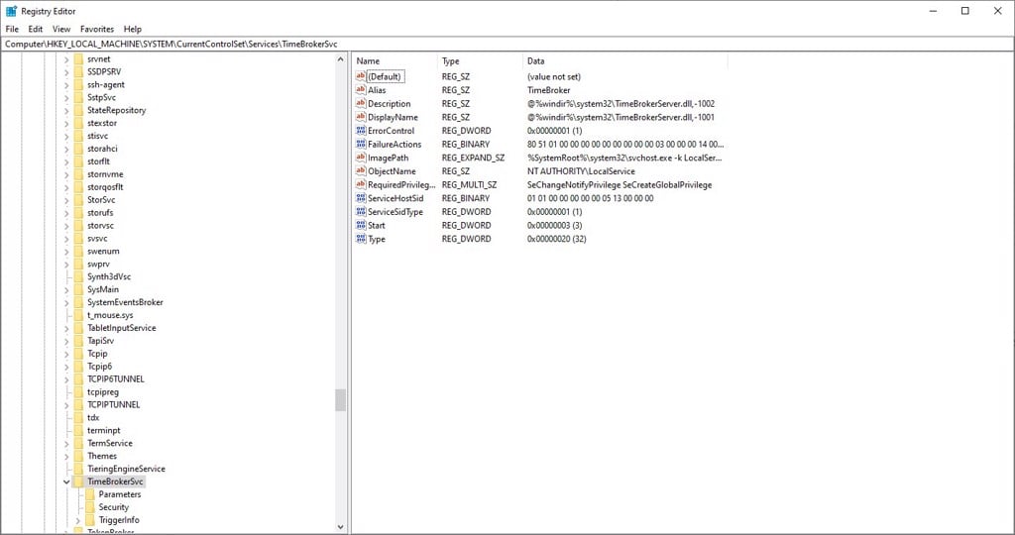Click the data '0x00000020 (32)'

pyautogui.click(x=557, y=239)
